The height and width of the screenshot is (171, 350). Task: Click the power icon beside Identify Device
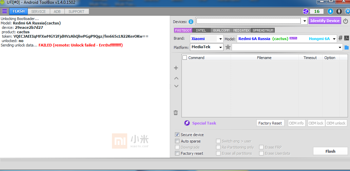click(x=346, y=21)
